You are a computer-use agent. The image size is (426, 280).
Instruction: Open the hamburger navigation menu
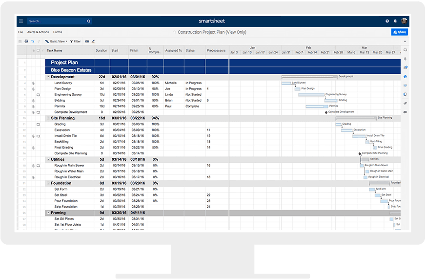pos(21,22)
